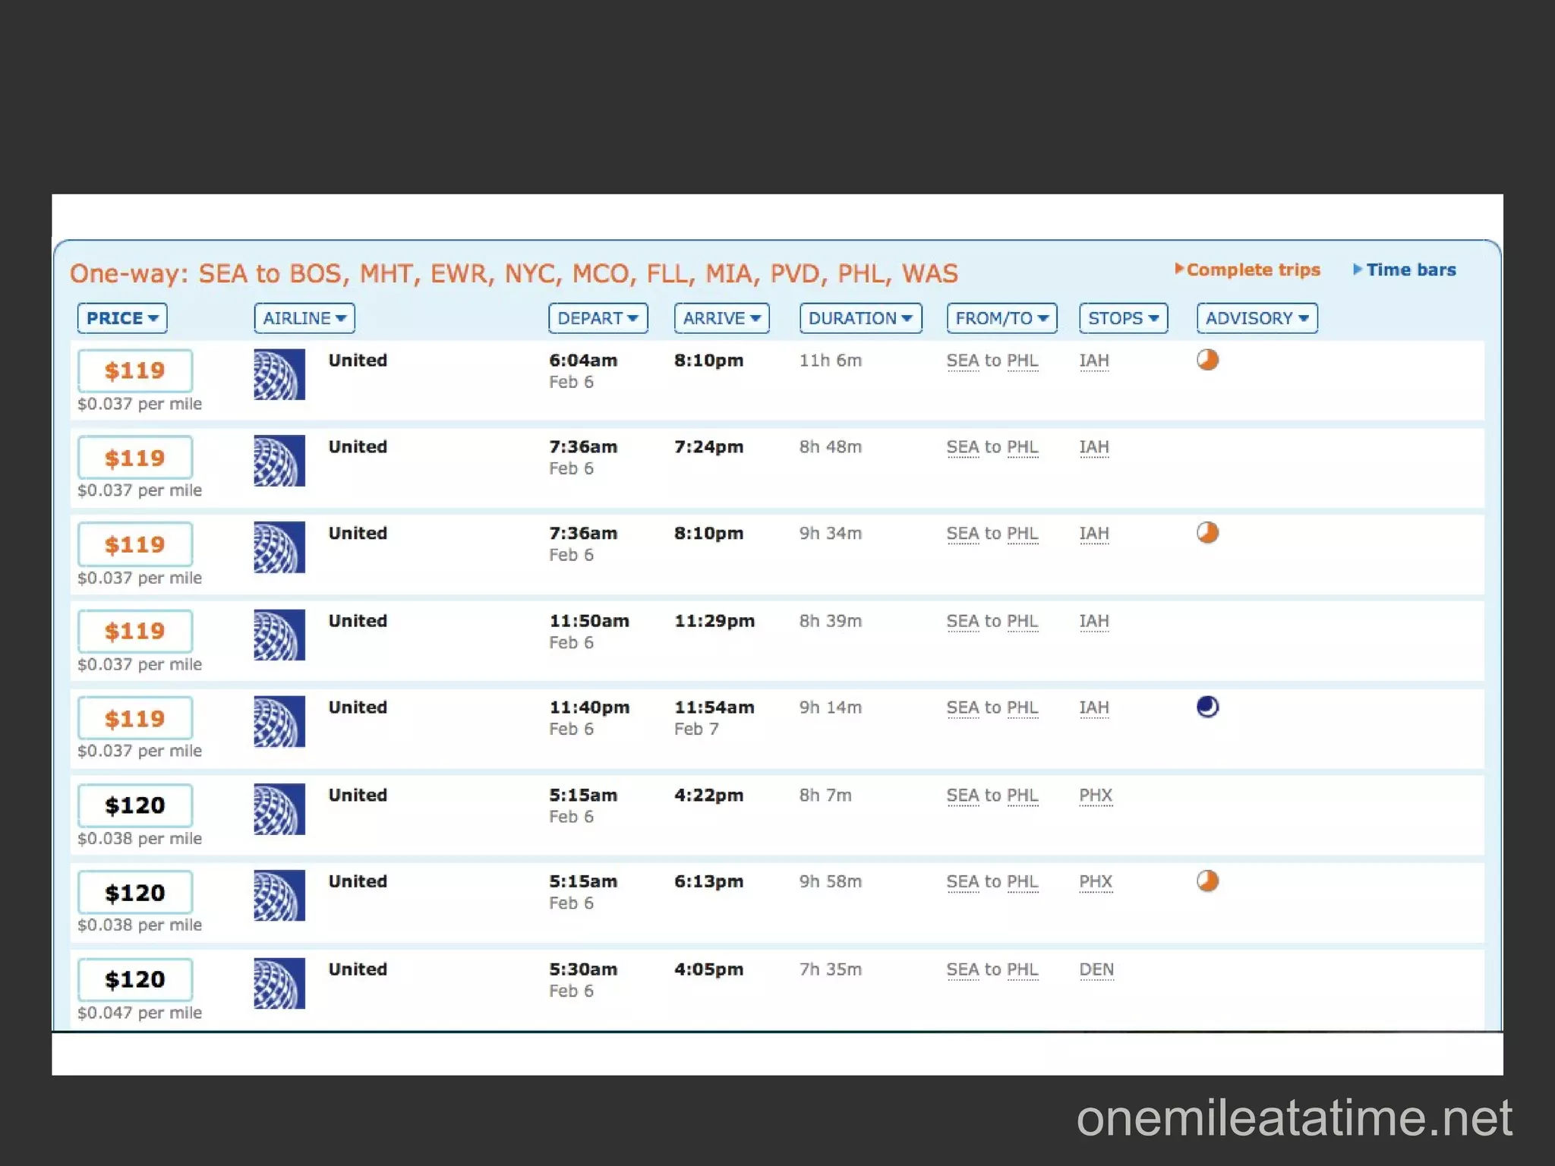
Task: Click United logo on 8h 7m flight
Action: pyautogui.click(x=279, y=809)
